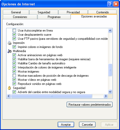Click the padlock icon beside Seguridad
Viewport: 120px width, 130px height.
9,88
